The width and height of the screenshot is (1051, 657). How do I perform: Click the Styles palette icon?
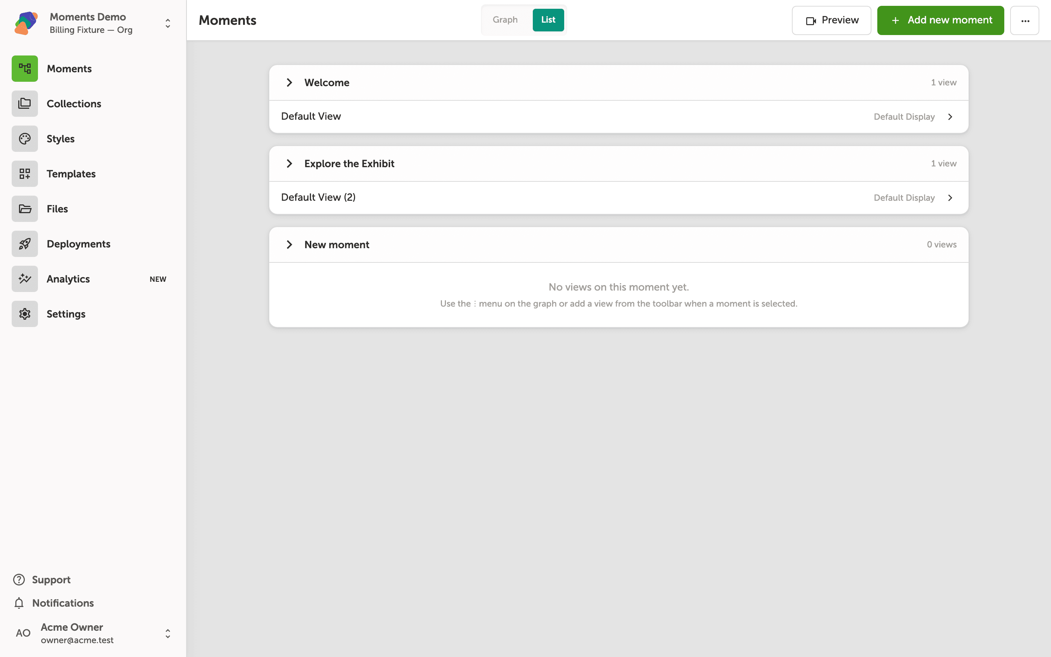[x=25, y=139]
